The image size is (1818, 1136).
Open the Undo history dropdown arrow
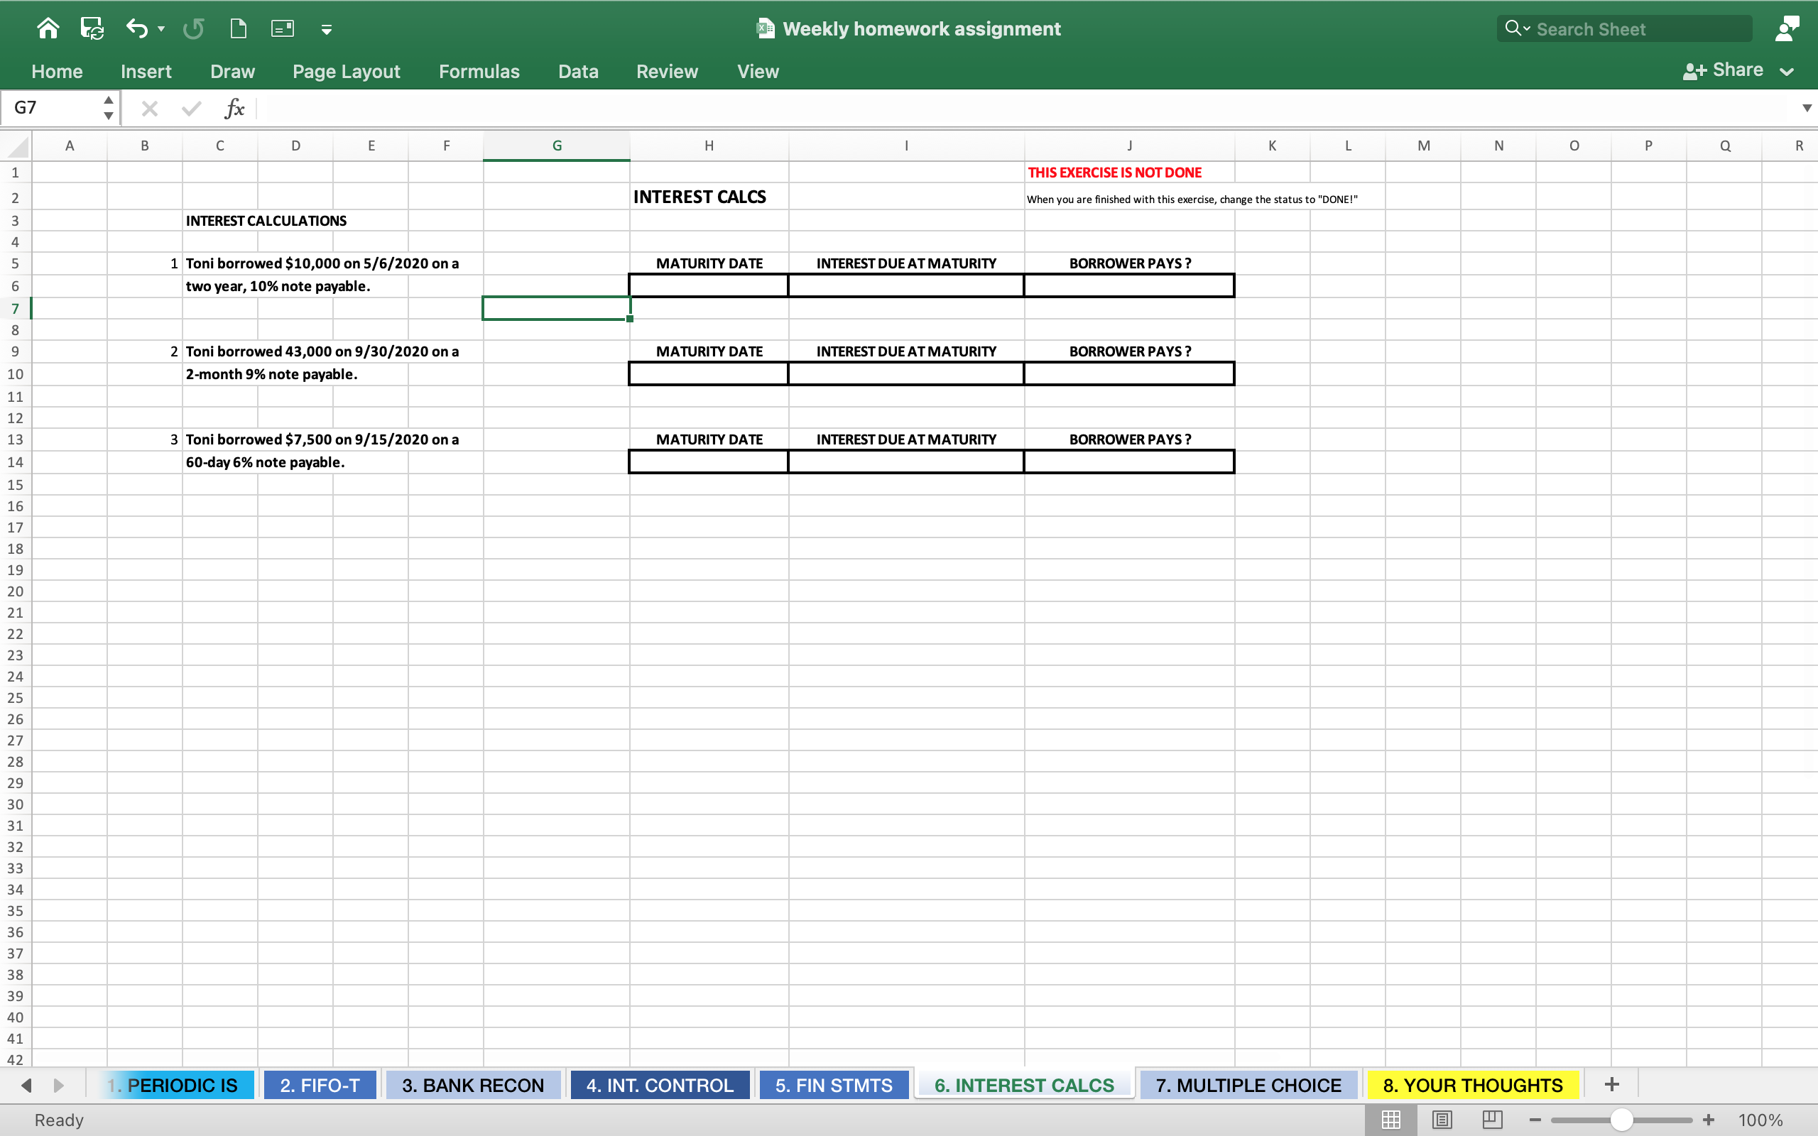(x=160, y=28)
